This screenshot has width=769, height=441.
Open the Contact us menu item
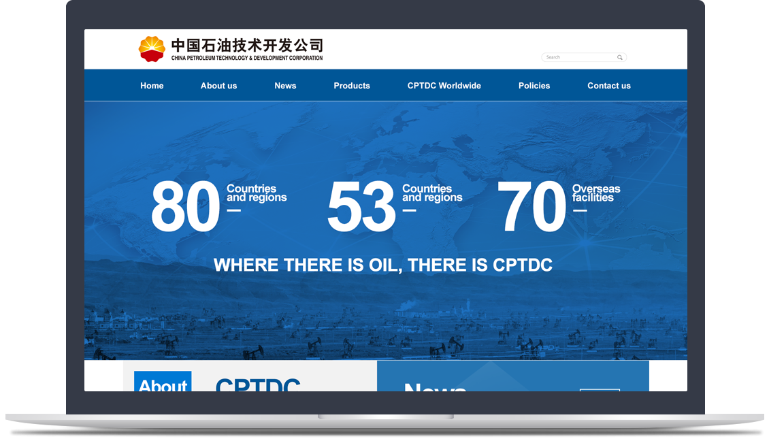click(609, 85)
